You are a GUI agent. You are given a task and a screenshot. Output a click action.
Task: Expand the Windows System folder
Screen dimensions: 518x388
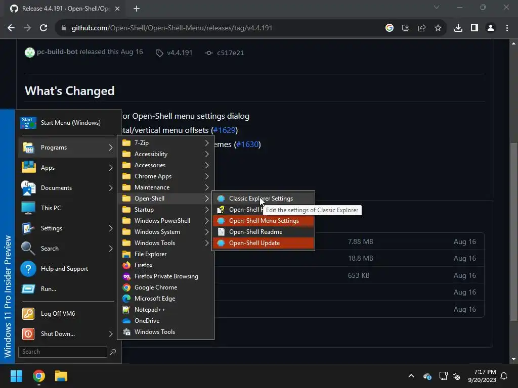coord(165,232)
